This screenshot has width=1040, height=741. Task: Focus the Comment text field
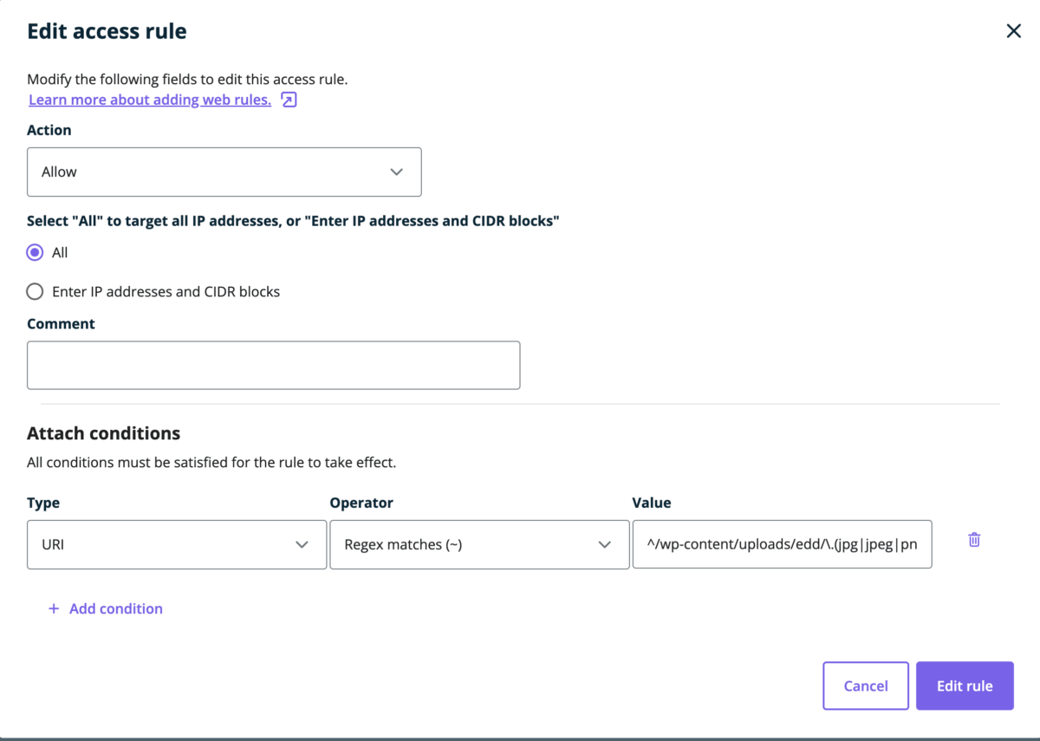click(273, 365)
